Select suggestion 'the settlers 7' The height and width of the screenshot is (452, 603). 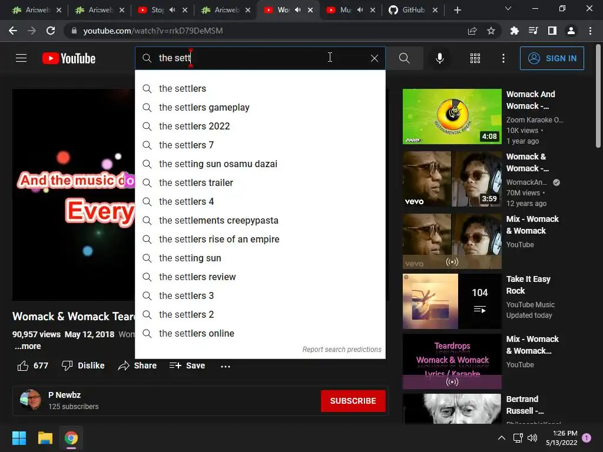point(260,145)
